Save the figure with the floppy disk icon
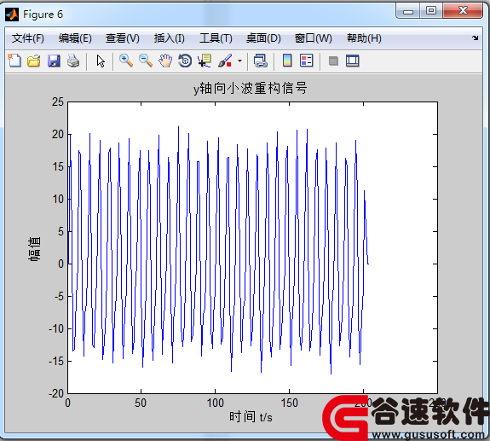The image size is (490, 441). (x=54, y=61)
